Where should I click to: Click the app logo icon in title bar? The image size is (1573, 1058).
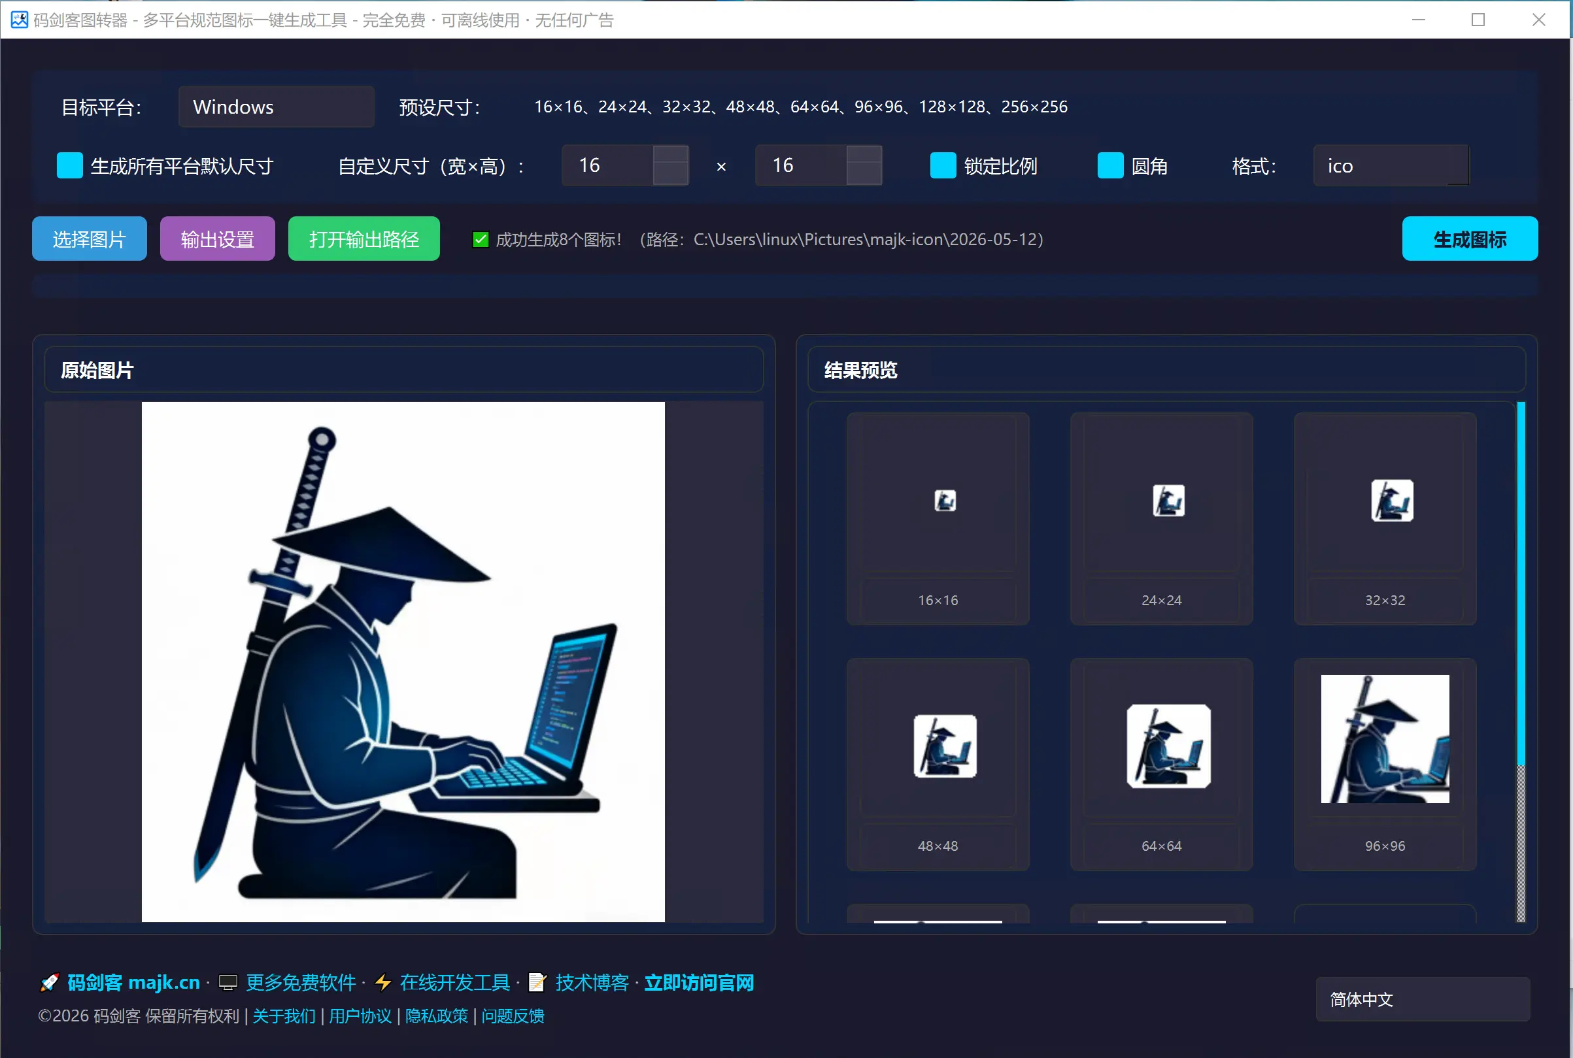click(19, 20)
